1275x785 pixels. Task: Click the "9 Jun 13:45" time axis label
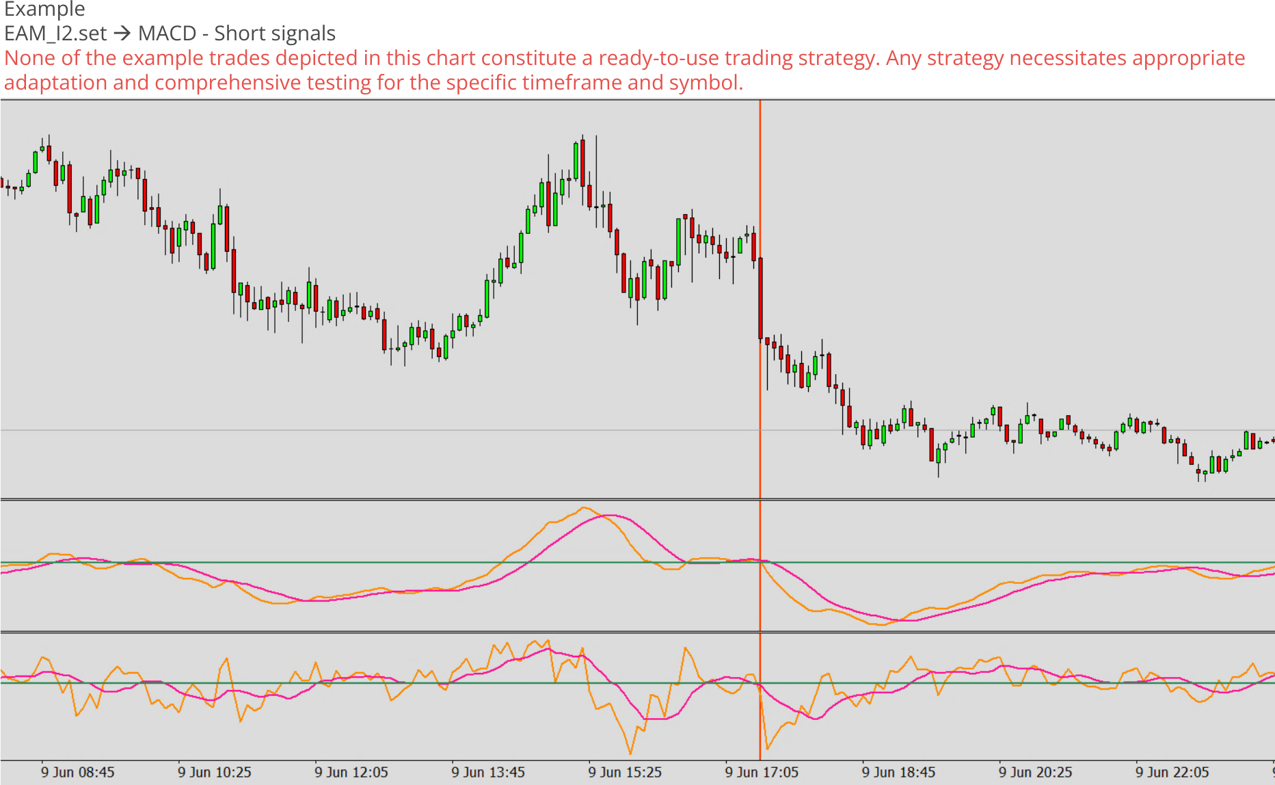tap(488, 772)
